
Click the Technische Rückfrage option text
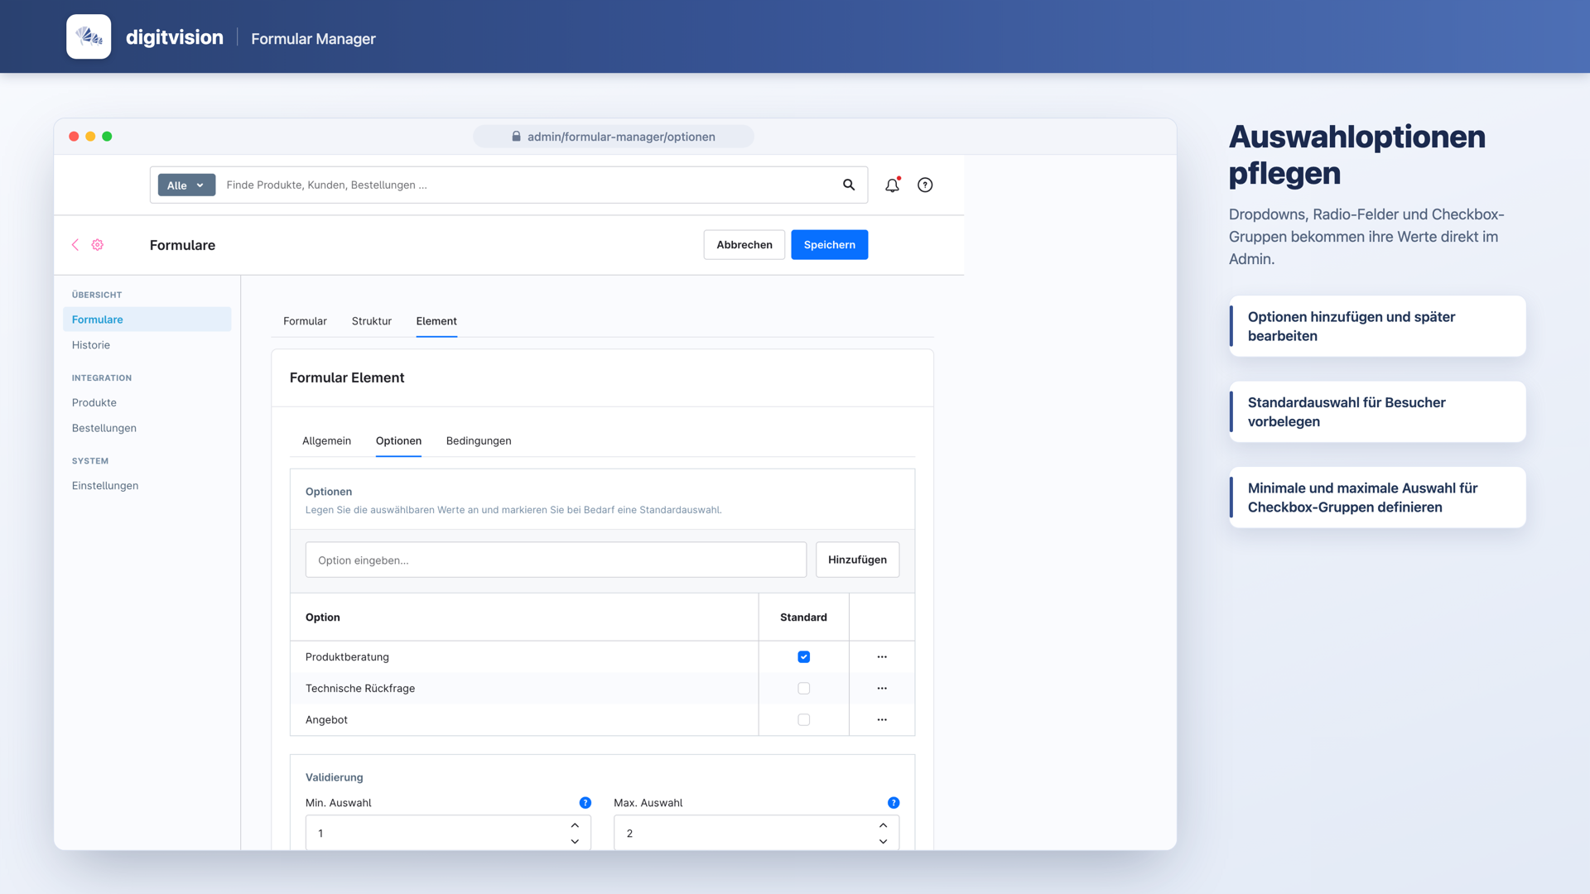(360, 688)
